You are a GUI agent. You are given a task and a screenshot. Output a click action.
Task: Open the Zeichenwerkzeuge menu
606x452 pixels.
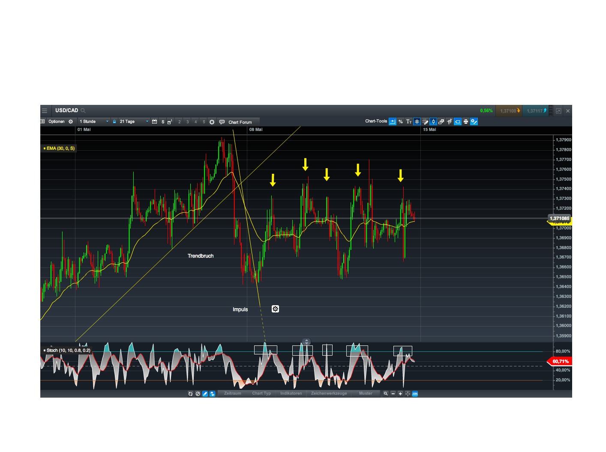tap(329, 393)
